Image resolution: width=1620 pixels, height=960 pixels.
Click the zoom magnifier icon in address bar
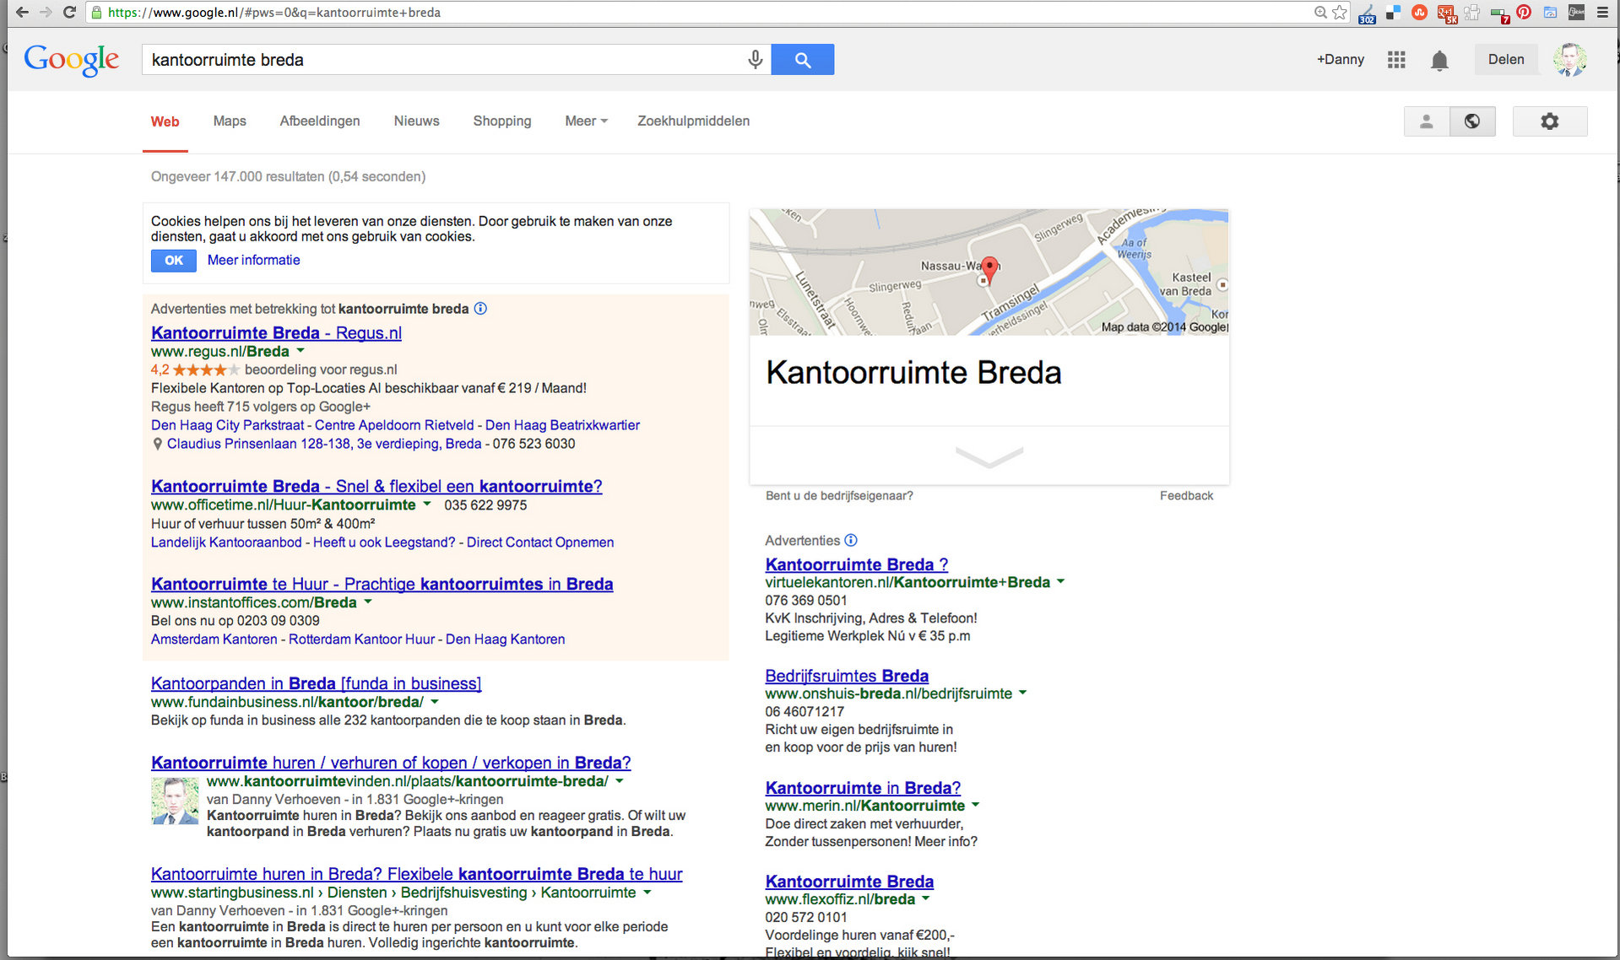1320,13
